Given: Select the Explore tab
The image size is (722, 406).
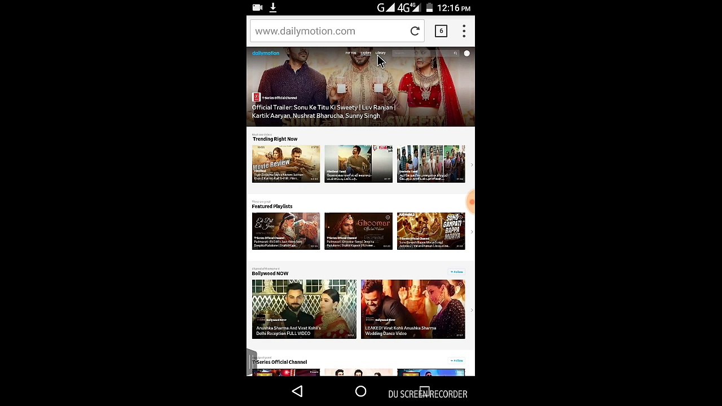Looking at the screenshot, I should pyautogui.click(x=366, y=53).
